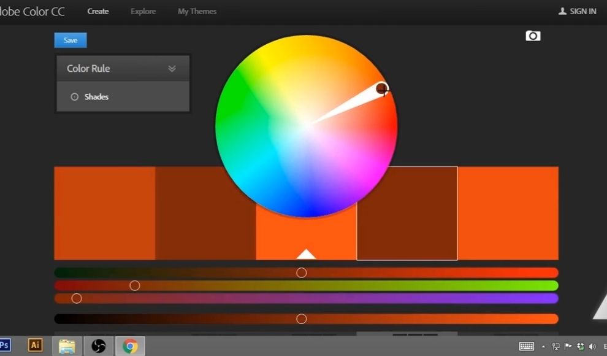
Task: Go to the My Themes tab
Action: 197,11
